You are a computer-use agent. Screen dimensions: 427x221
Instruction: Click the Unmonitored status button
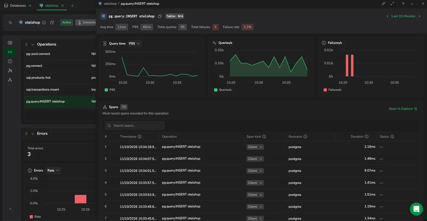[86, 23]
